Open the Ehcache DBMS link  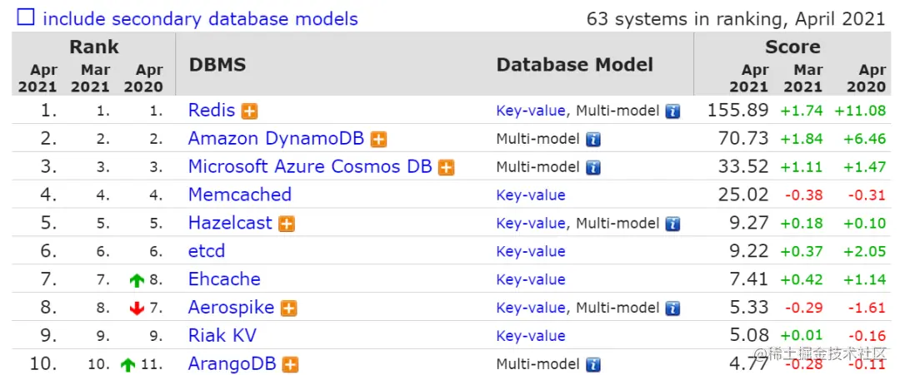(x=224, y=279)
